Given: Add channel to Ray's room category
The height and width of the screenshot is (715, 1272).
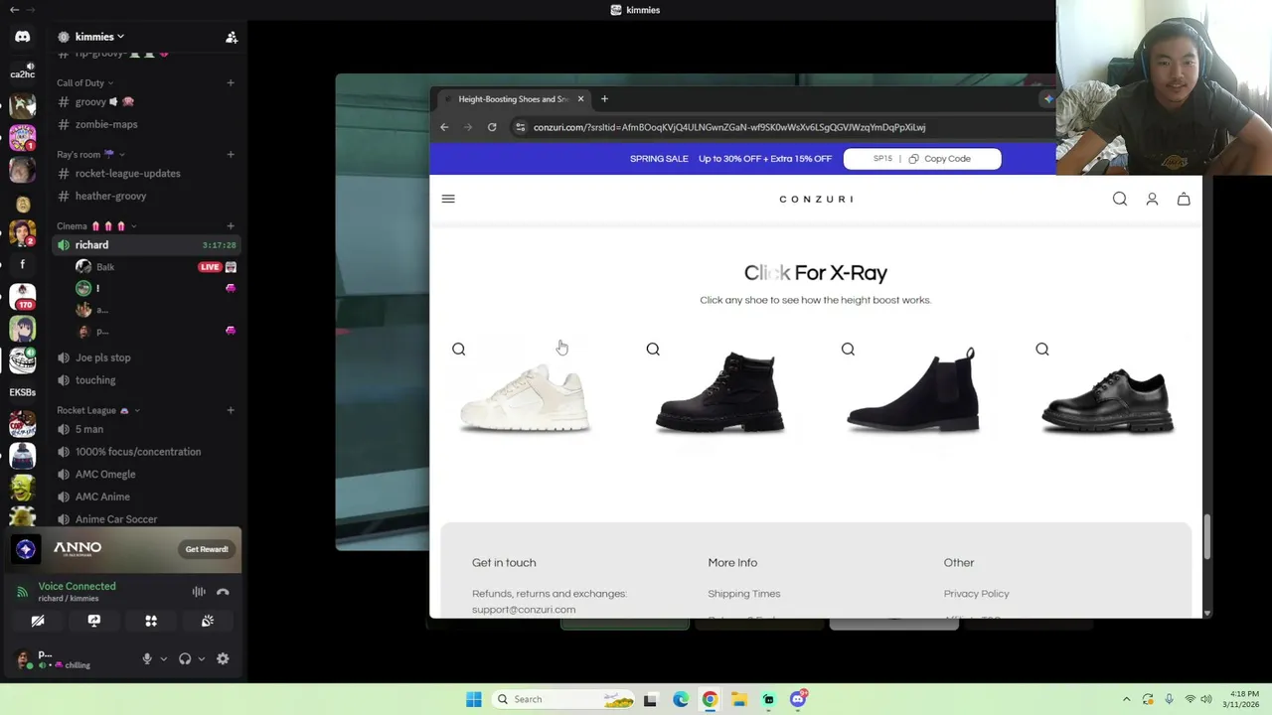Looking at the screenshot, I should (231, 154).
